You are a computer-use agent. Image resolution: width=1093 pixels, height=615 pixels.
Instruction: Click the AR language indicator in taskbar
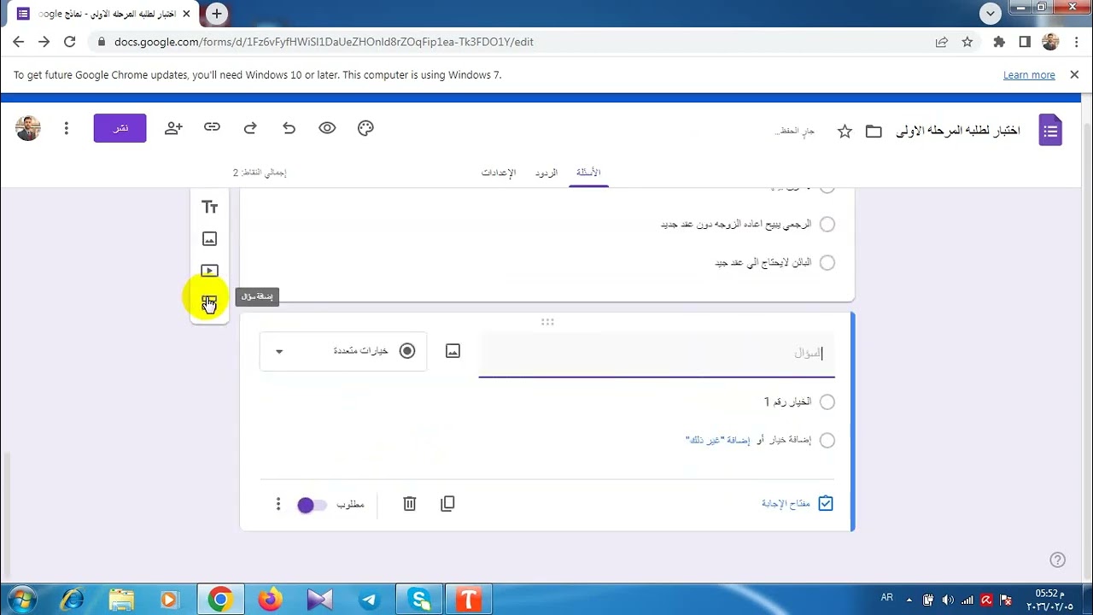[886, 598]
